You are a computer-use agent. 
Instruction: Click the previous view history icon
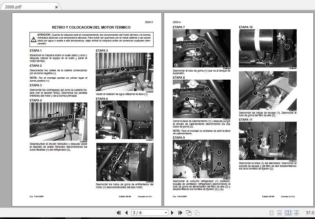click(189, 213)
